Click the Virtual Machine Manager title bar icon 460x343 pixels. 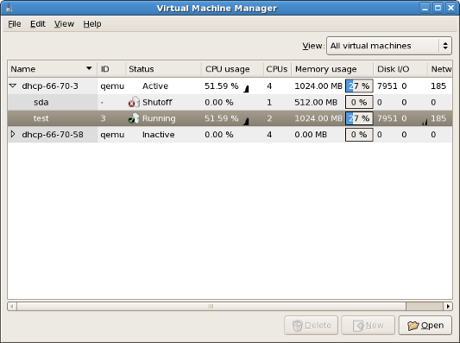pyautogui.click(x=9, y=8)
